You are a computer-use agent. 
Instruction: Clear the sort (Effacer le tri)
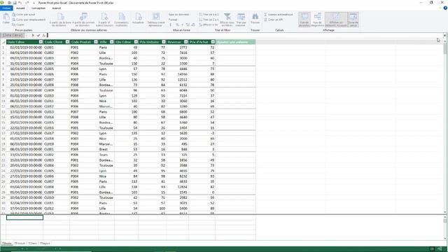pyautogui.click(x=209, y=25)
